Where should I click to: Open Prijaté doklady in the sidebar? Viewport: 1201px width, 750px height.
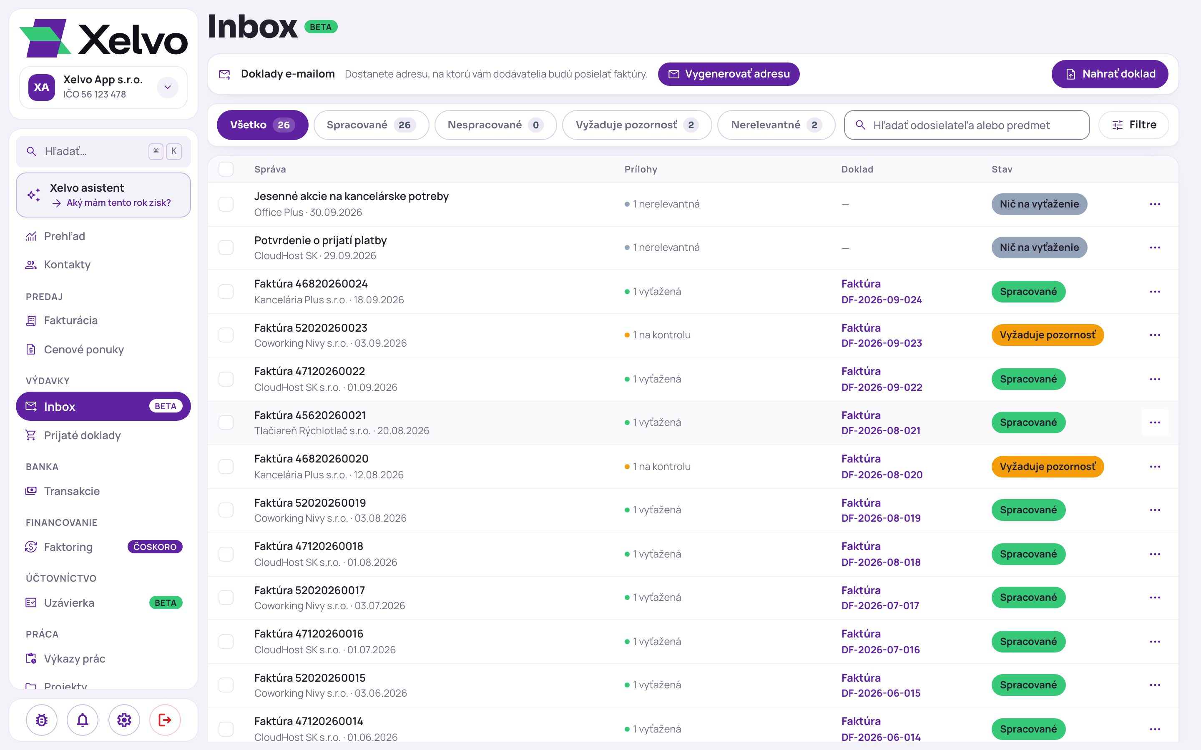click(103, 435)
